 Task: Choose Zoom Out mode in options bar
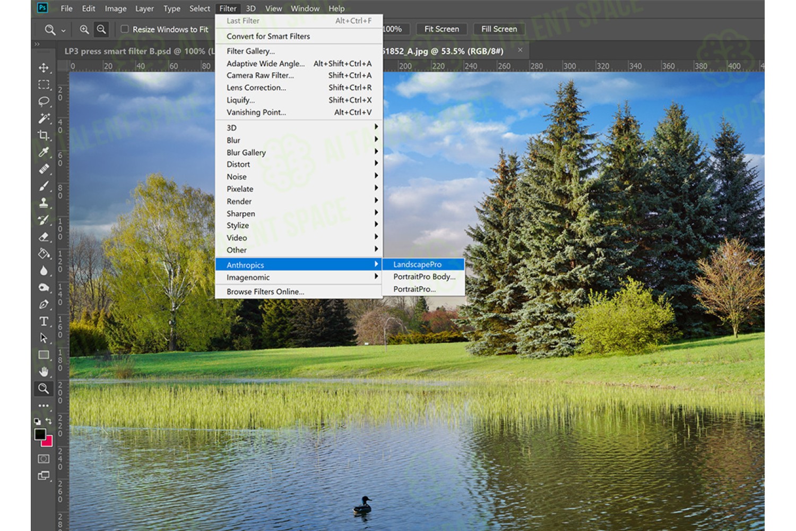pos(101,29)
